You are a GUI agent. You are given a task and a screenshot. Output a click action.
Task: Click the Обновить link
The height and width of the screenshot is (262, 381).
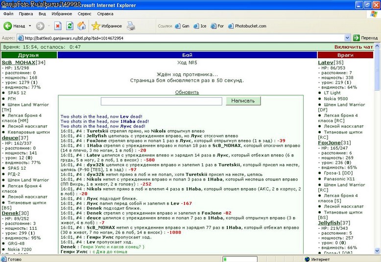187,92
